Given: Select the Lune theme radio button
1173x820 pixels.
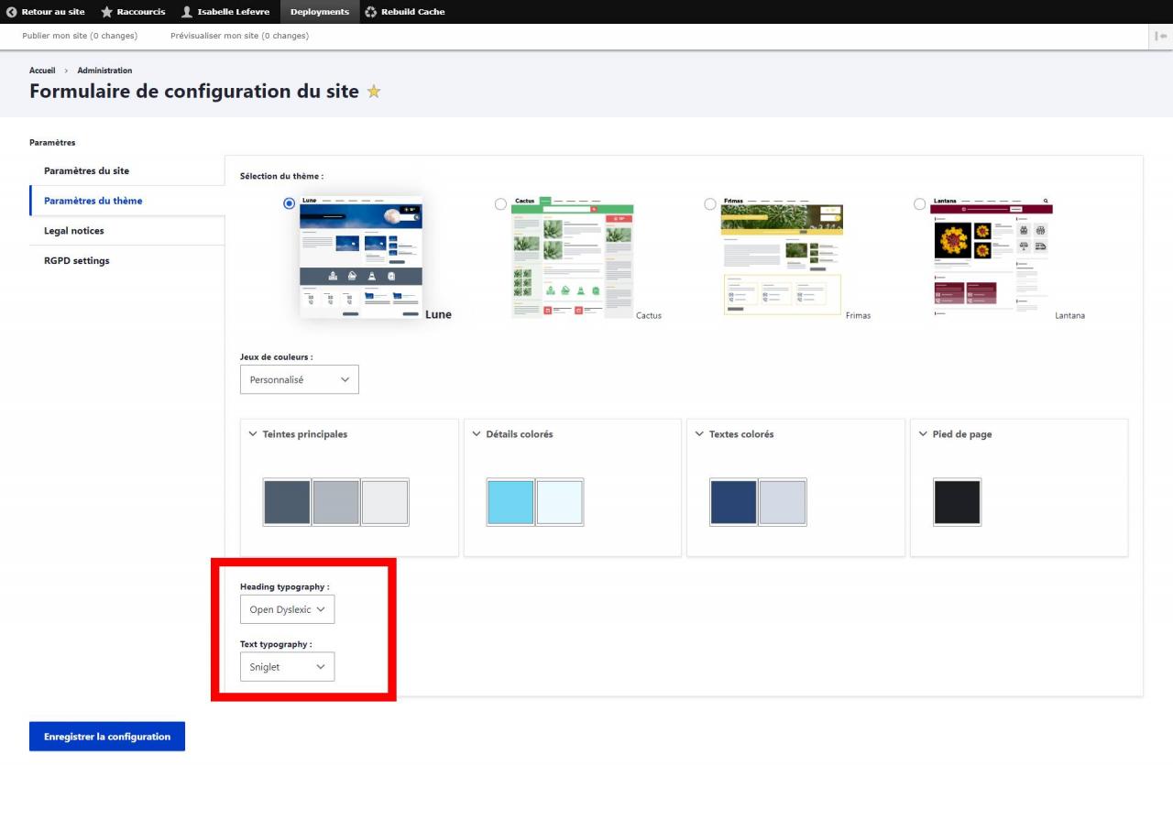Looking at the screenshot, I should point(290,203).
